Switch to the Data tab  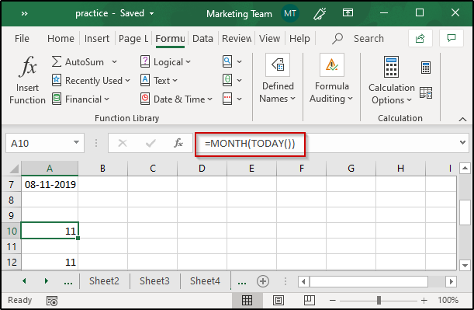pos(202,38)
